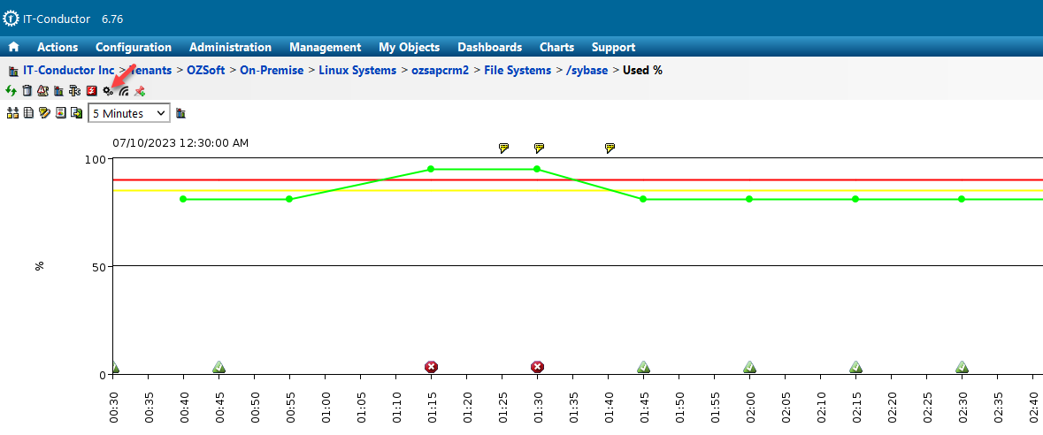Click the Home icon in menu bar
Viewport: 1043px width, 435px height.
click(13, 48)
